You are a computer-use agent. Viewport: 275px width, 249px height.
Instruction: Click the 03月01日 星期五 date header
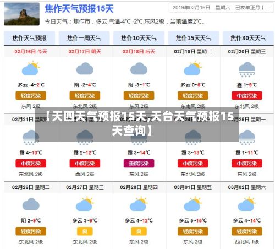coord(193,187)
